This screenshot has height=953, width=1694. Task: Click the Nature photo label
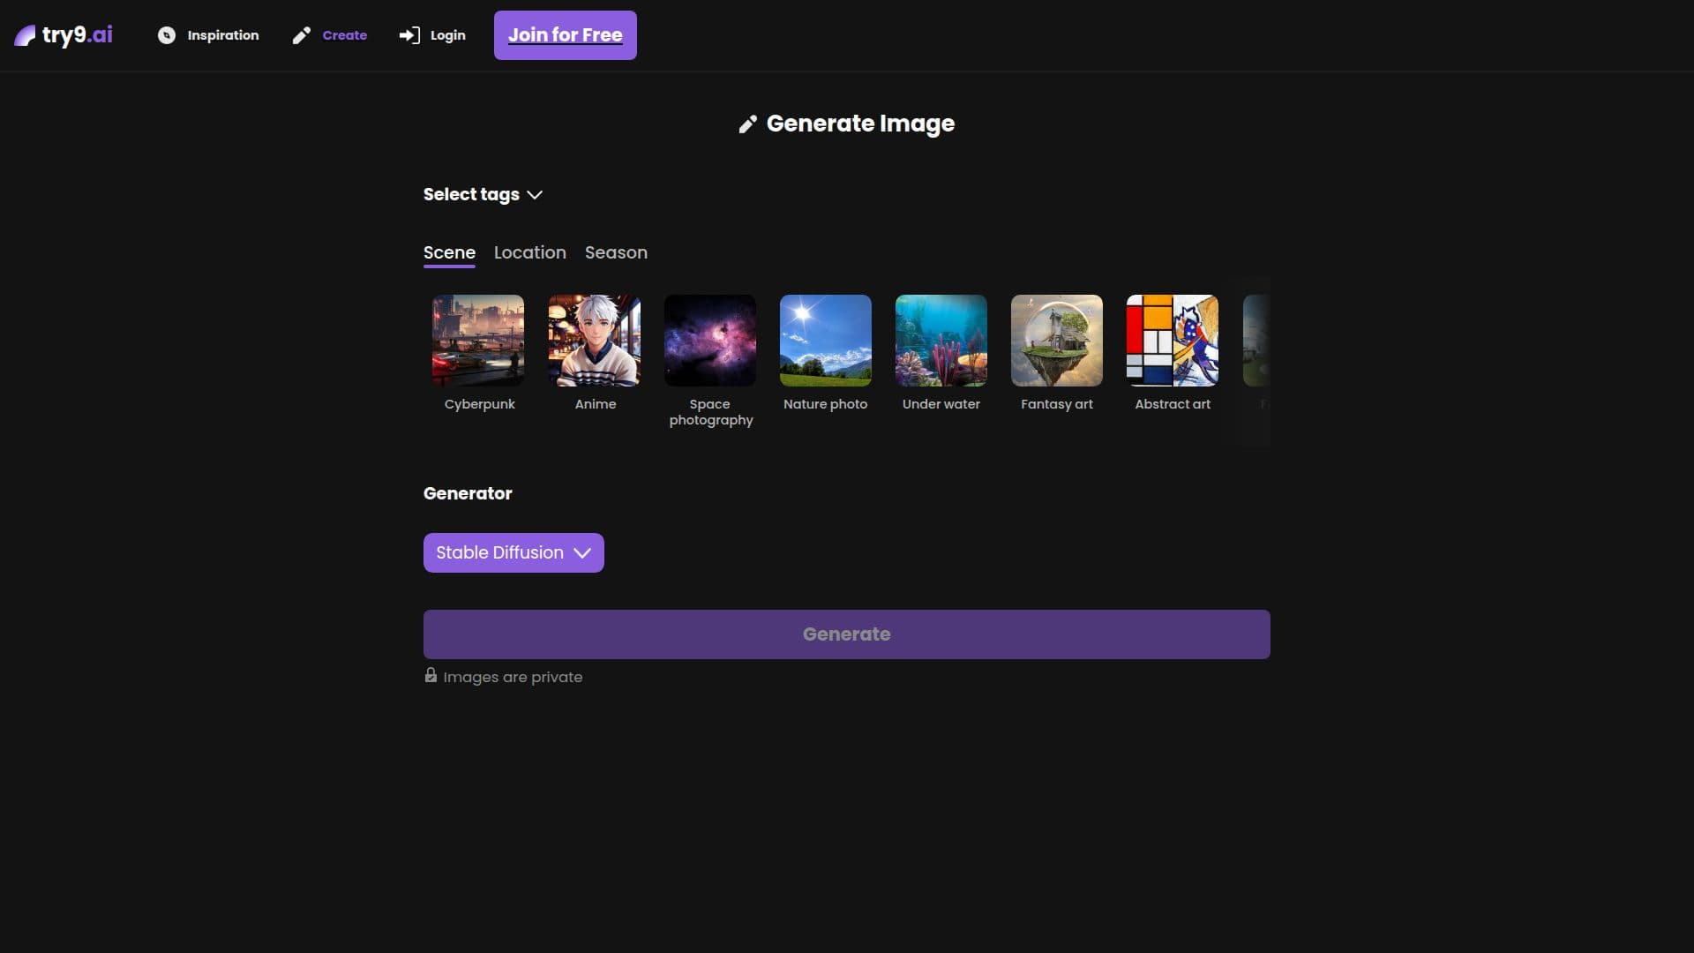click(x=826, y=404)
